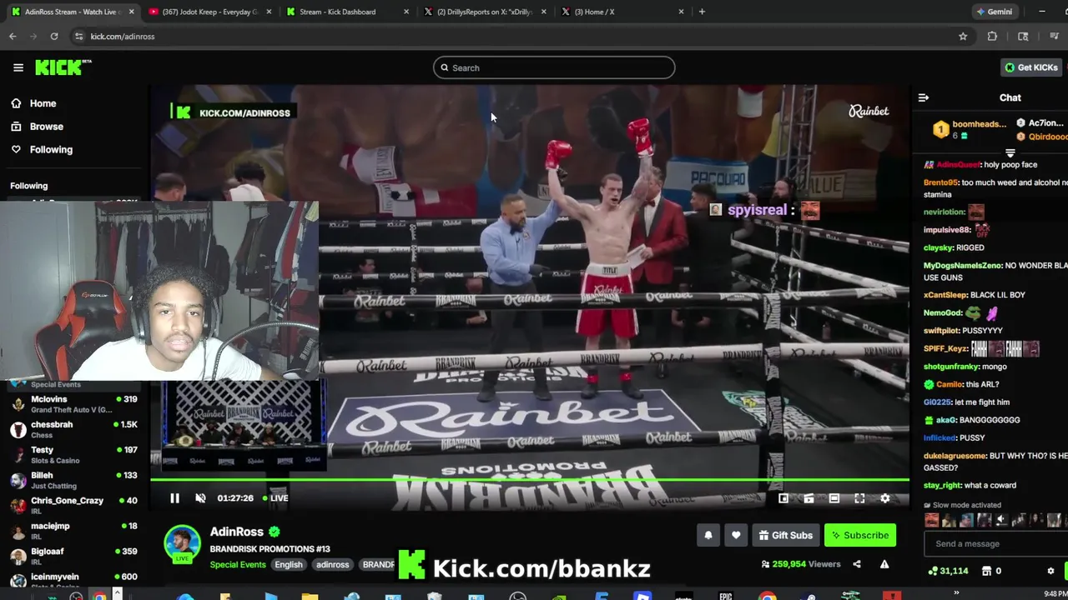Screen dimensions: 1068x600
Task: Open the hamburger sidebar menu
Action: click(x=18, y=67)
